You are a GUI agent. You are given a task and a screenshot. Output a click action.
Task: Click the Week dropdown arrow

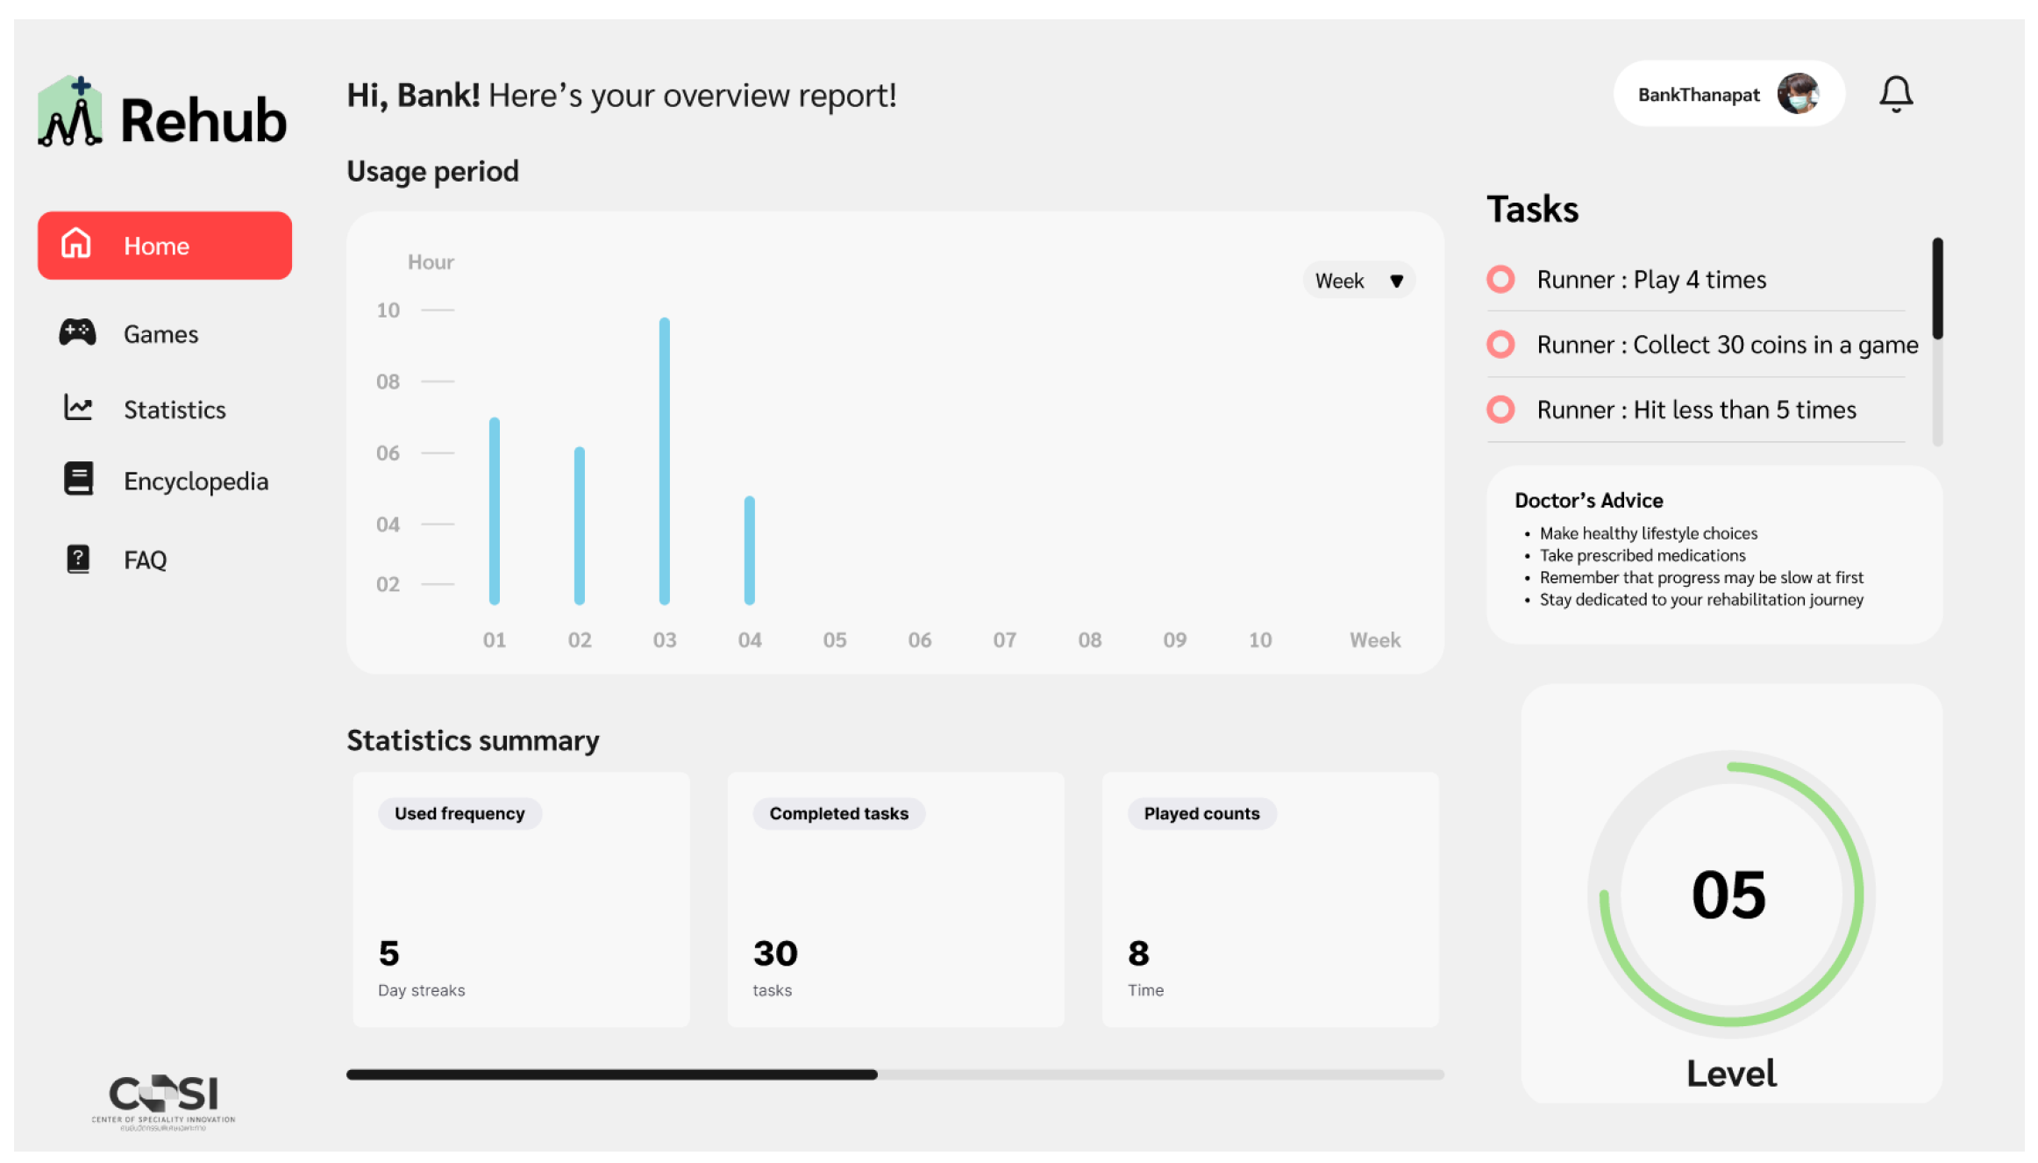tap(1396, 282)
